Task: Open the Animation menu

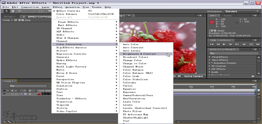Action: tap(72, 7)
